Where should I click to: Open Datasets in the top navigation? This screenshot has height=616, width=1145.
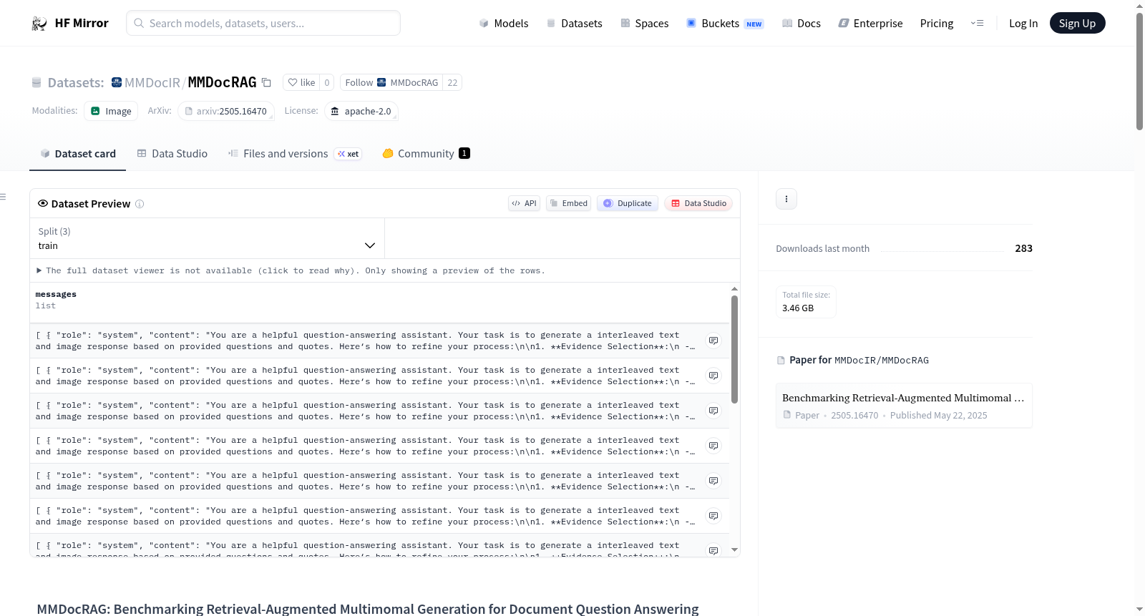[x=575, y=24]
